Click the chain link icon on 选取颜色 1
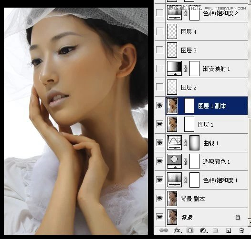This screenshot has width=251, height=239. 185,161
